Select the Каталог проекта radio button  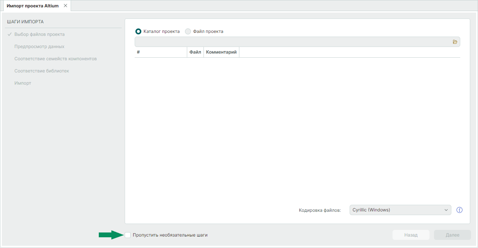point(138,31)
